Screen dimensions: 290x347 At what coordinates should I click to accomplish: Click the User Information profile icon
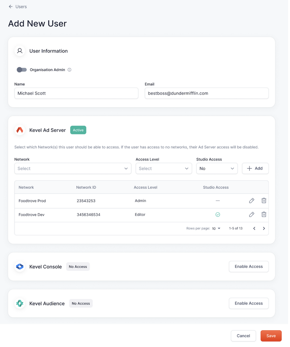point(20,51)
